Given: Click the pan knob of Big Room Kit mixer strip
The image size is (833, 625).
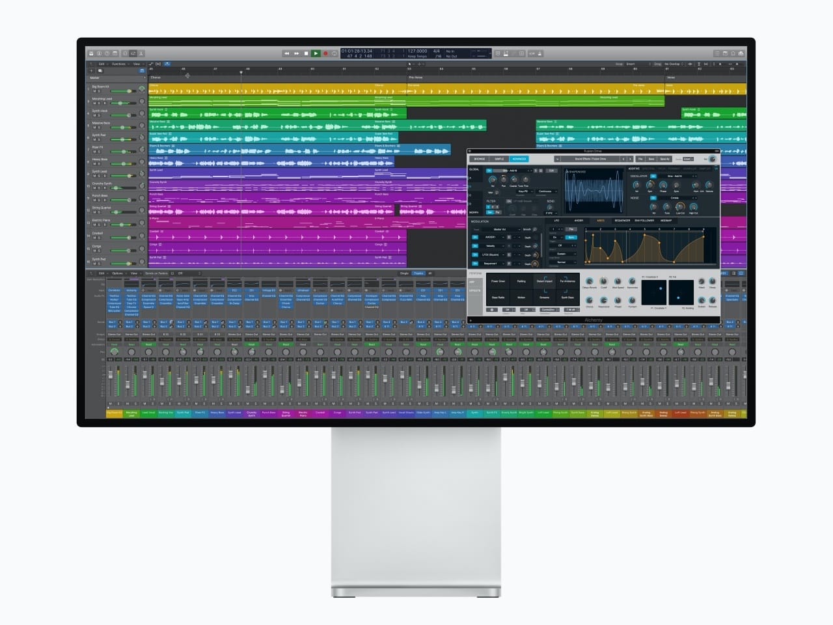Looking at the screenshot, I should tap(115, 352).
